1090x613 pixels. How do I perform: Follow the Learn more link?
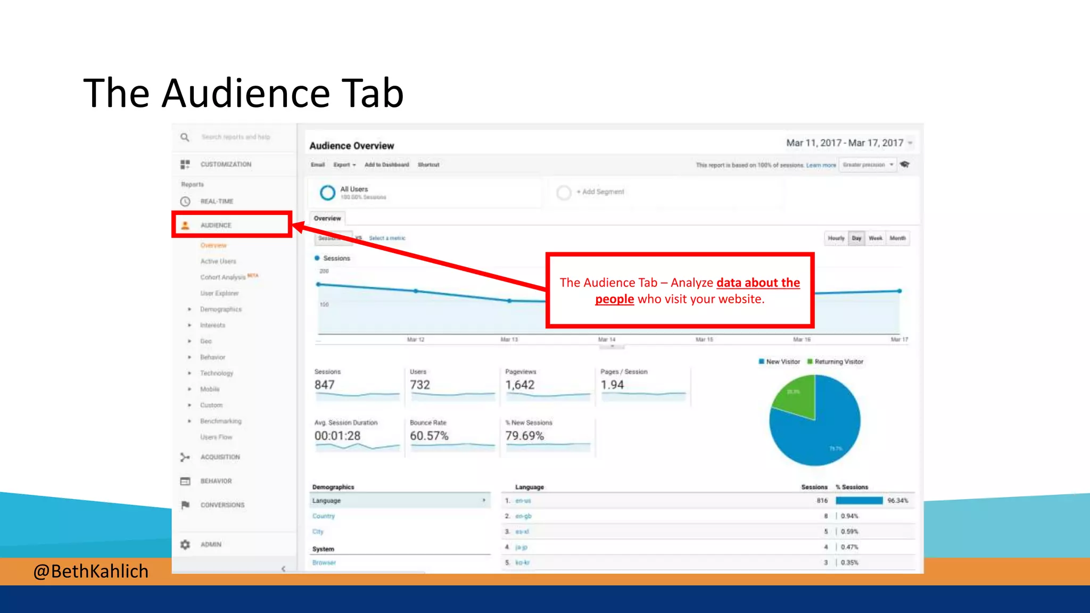click(821, 165)
